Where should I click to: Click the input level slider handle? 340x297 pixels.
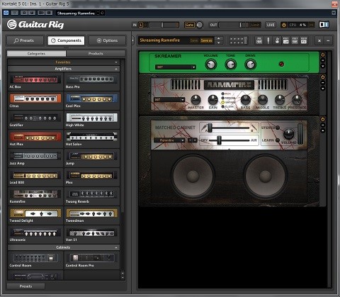[162, 25]
